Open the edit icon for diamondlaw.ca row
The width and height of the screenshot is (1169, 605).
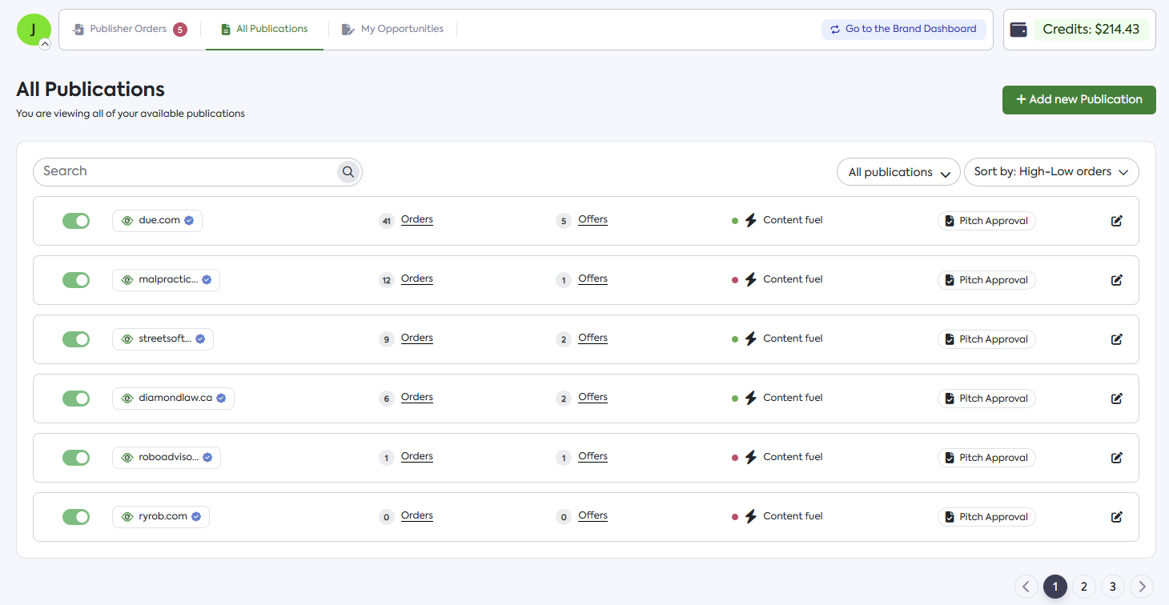click(x=1116, y=399)
